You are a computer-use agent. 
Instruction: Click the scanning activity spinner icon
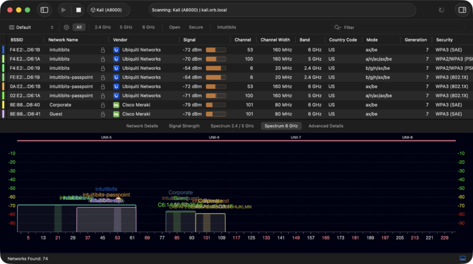[441, 10]
